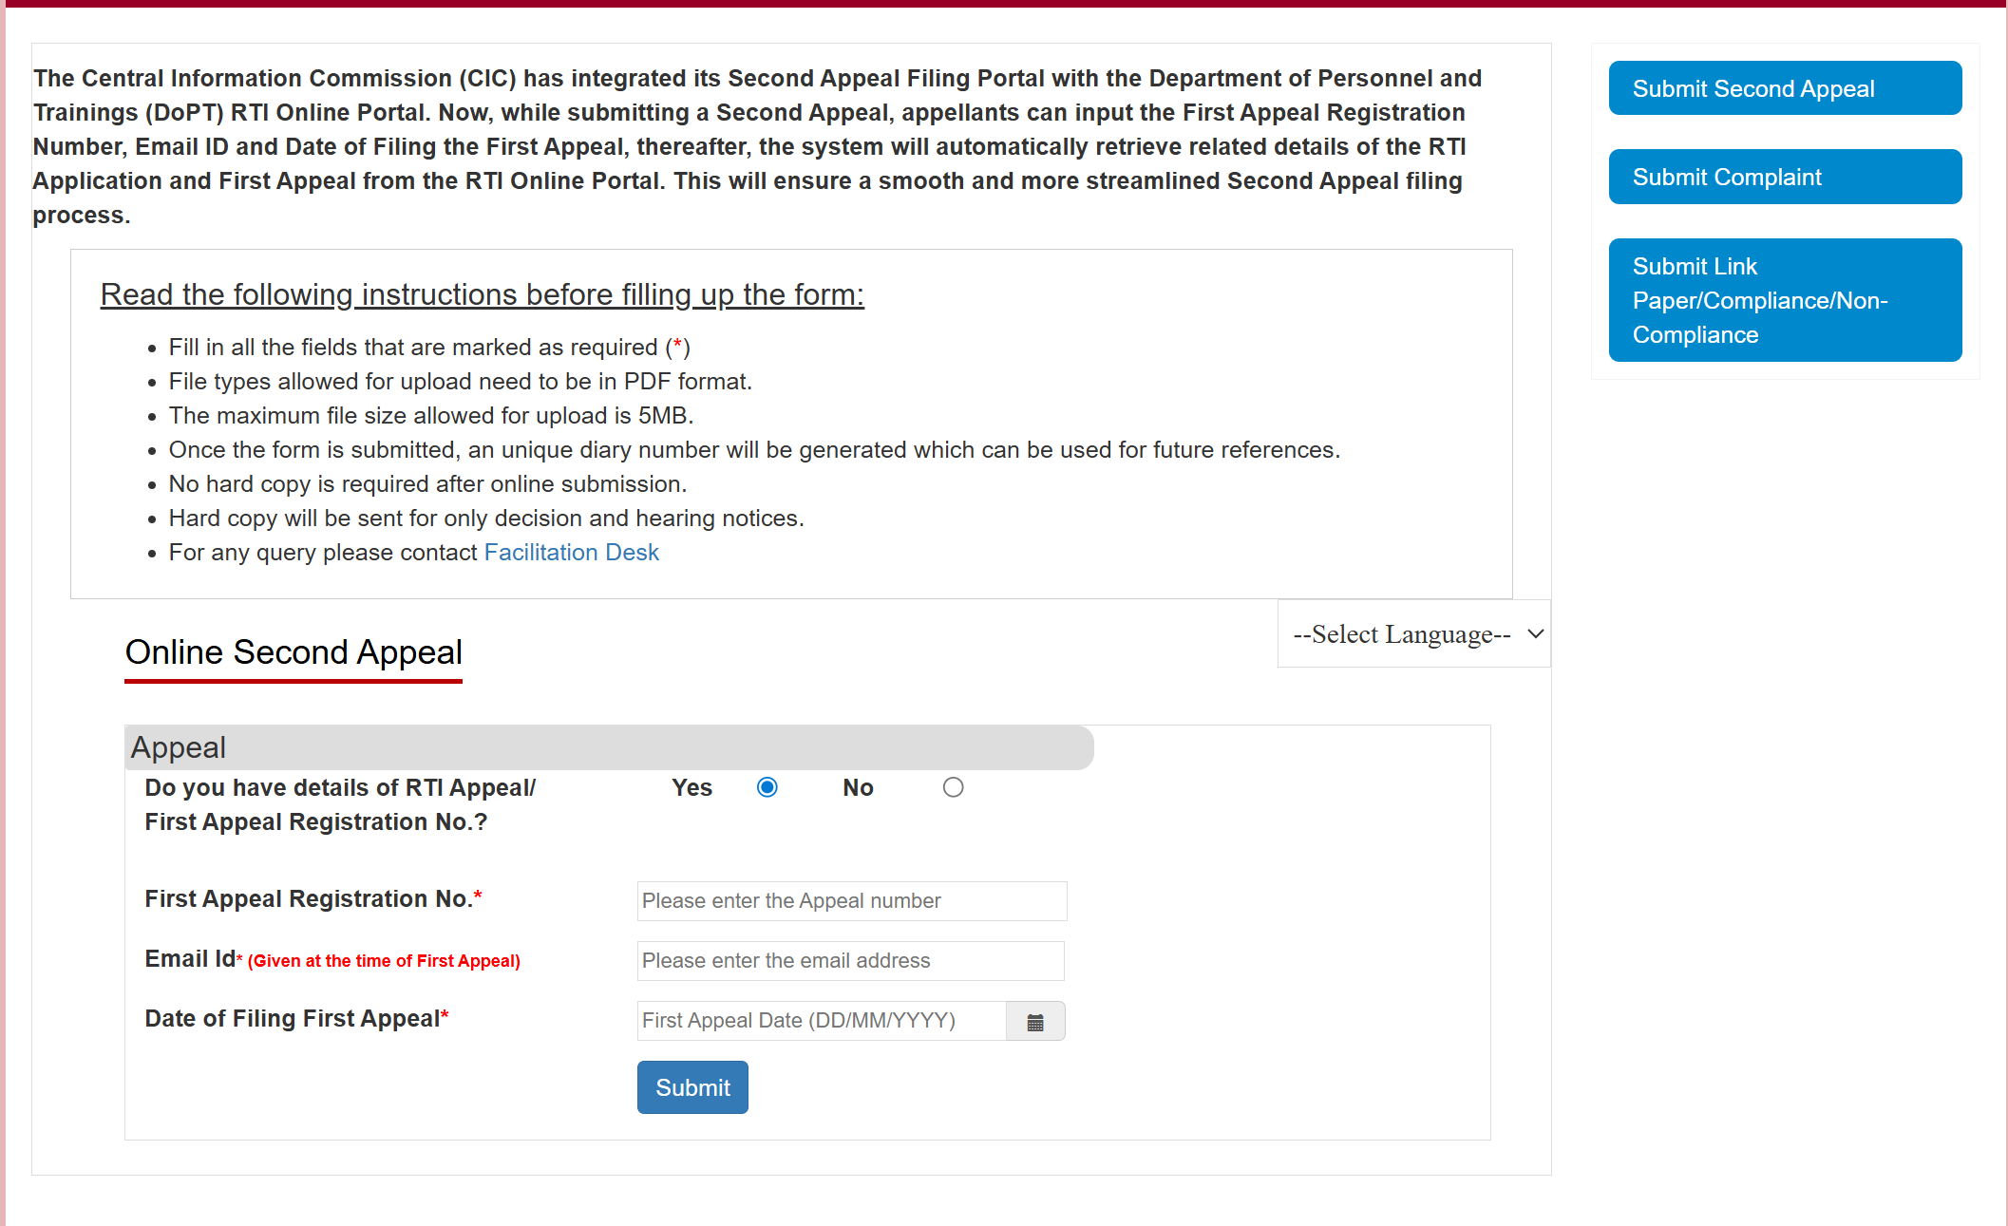Click the 'Yes' option label text

coord(691,787)
